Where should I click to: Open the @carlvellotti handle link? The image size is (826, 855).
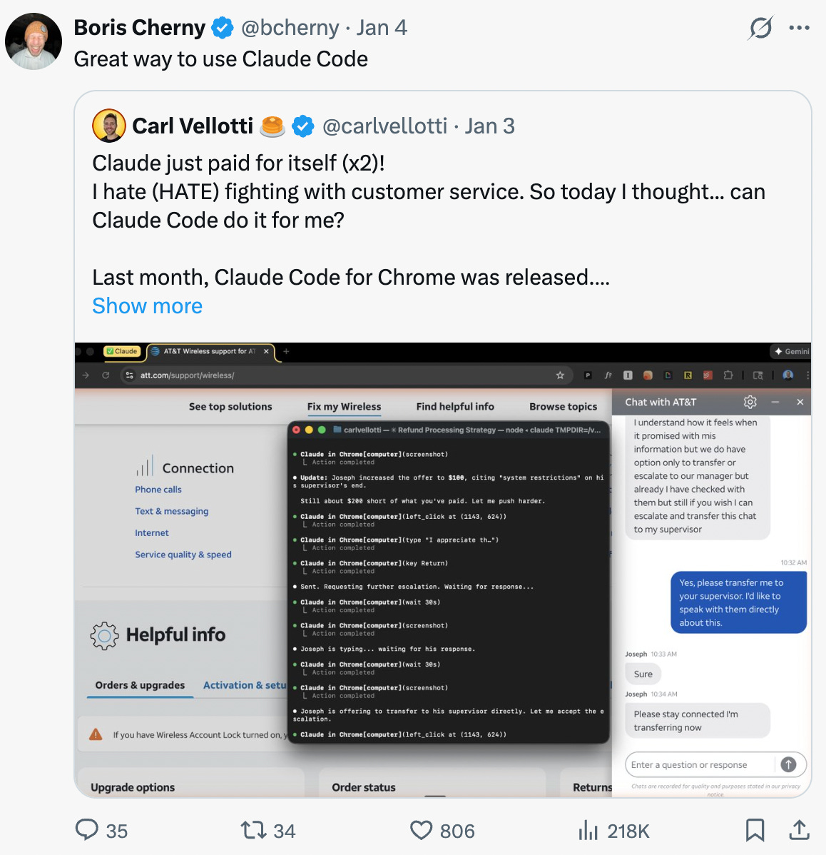pos(384,126)
